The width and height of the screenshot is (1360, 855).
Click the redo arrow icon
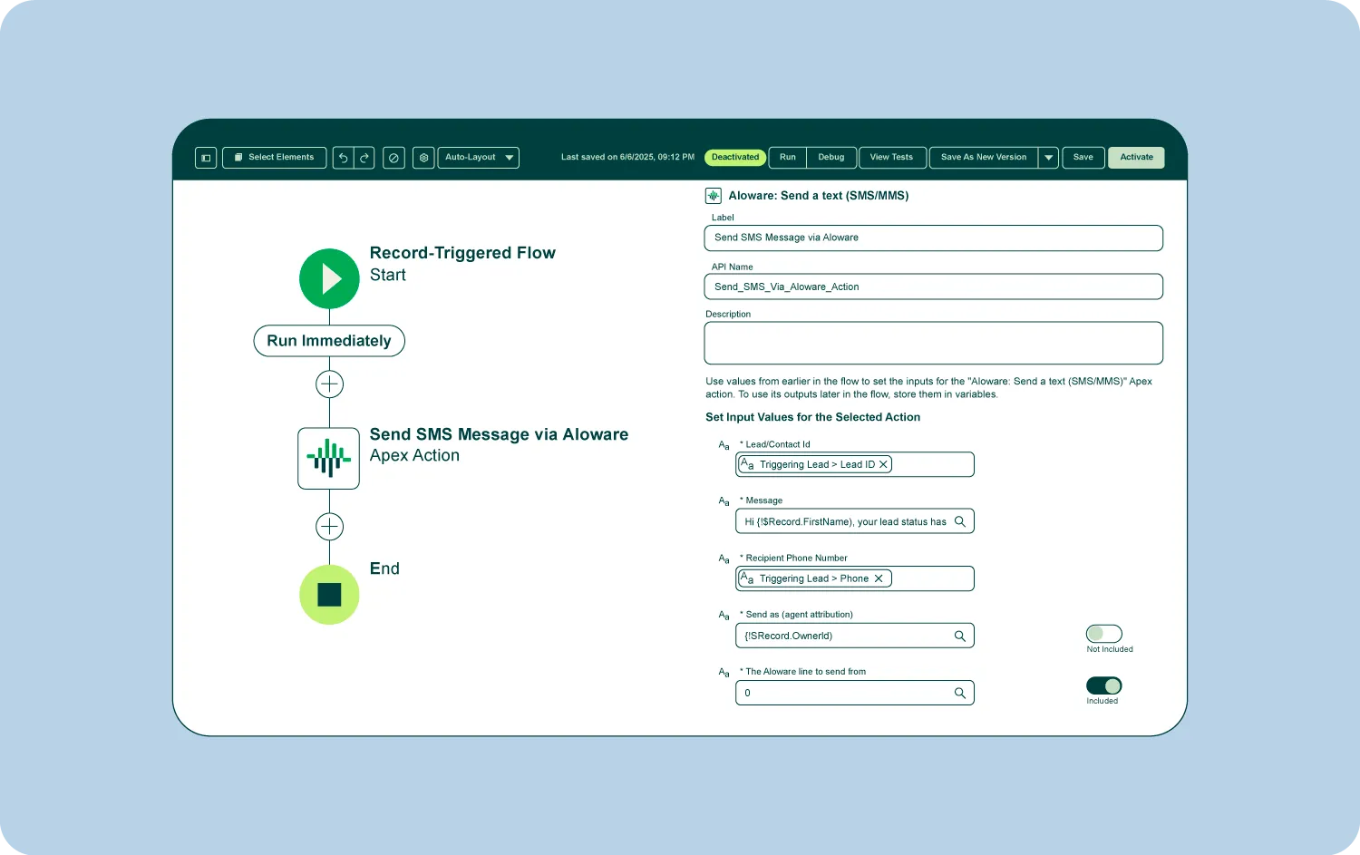click(364, 158)
